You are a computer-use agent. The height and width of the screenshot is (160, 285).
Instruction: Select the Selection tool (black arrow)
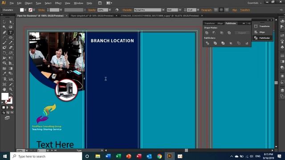4,22
